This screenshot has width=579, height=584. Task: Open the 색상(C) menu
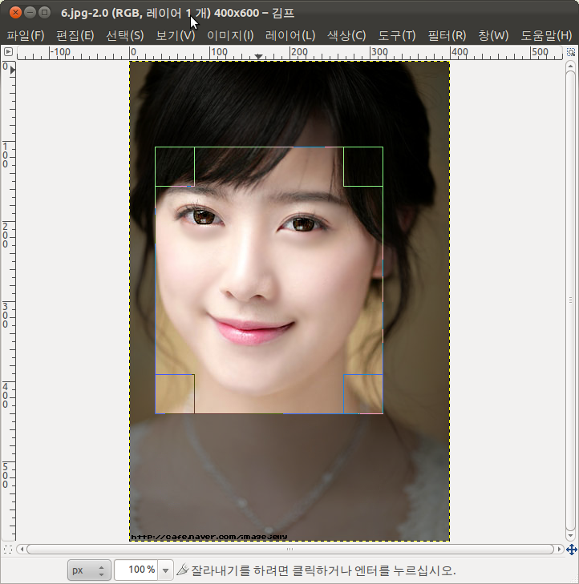click(346, 35)
